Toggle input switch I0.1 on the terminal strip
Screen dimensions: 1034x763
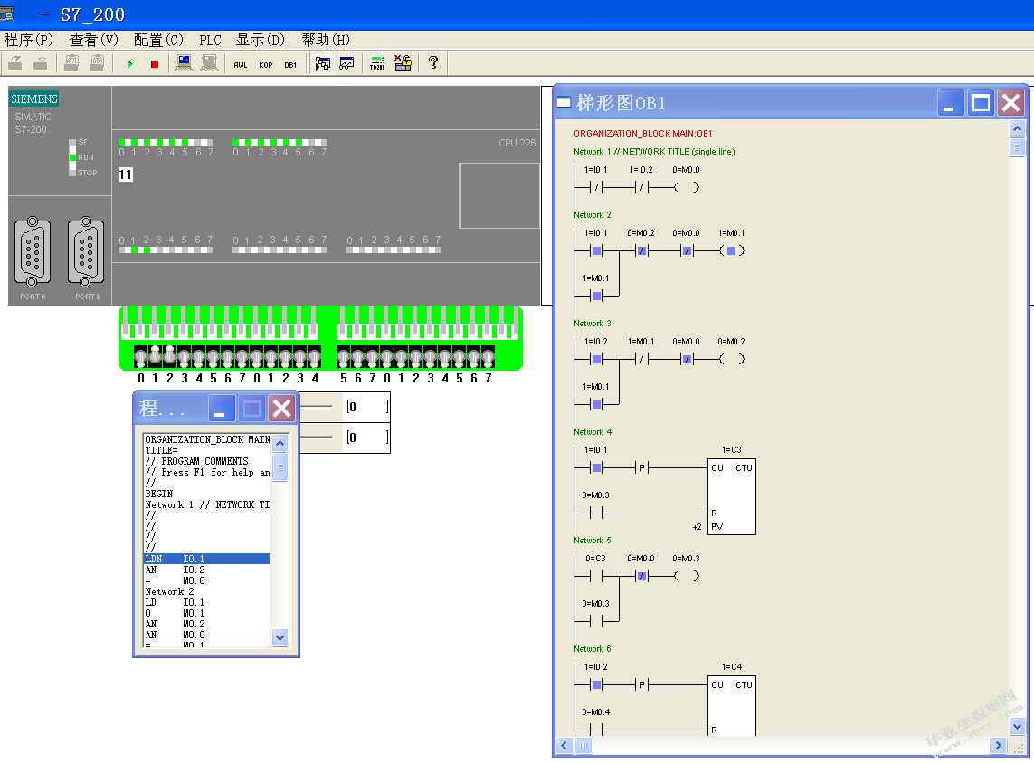coord(155,356)
